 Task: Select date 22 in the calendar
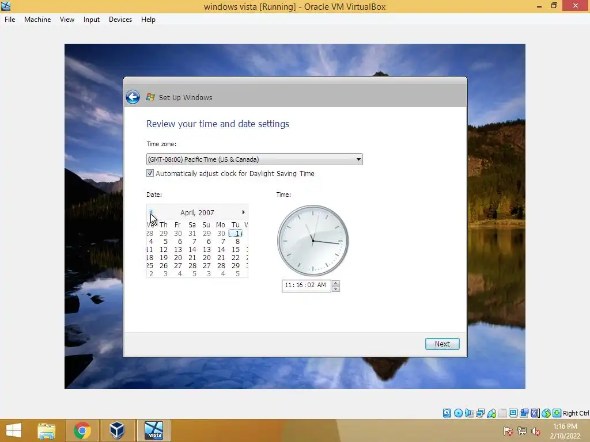pyautogui.click(x=236, y=258)
